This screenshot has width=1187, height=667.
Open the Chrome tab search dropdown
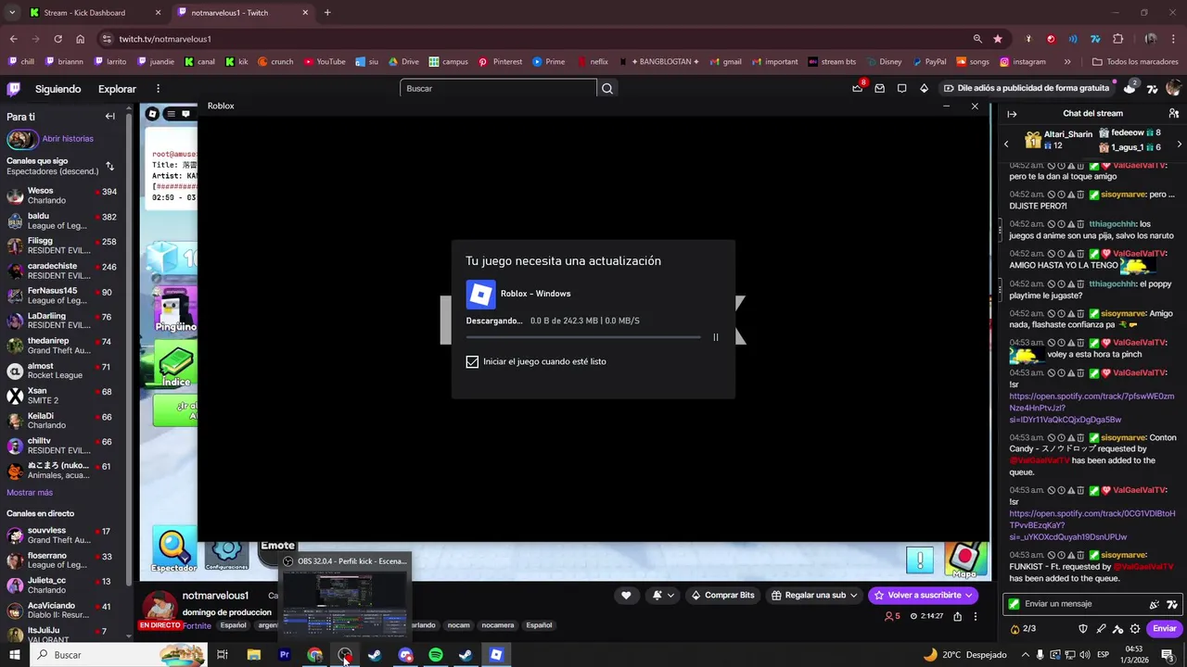point(12,13)
